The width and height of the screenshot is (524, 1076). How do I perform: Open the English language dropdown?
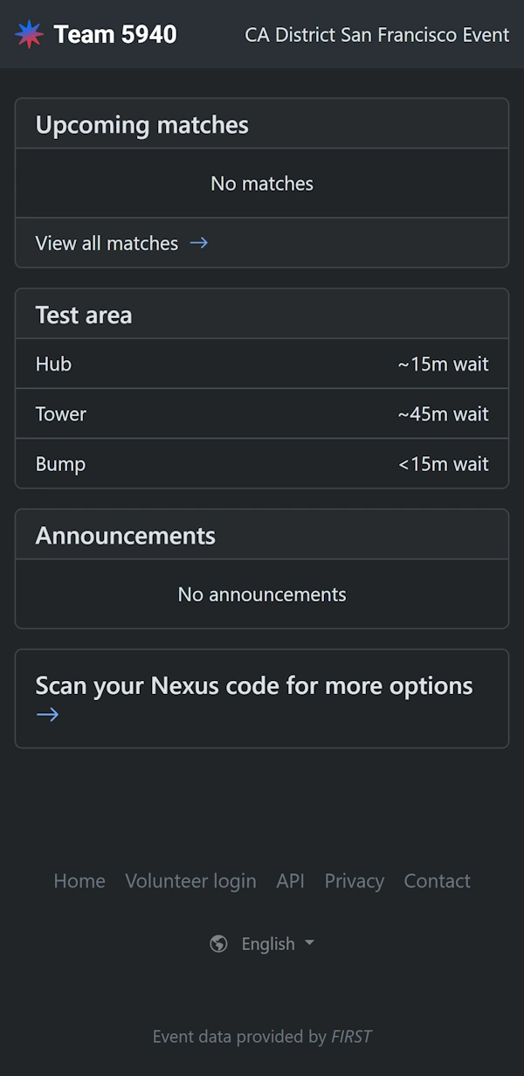click(x=268, y=944)
